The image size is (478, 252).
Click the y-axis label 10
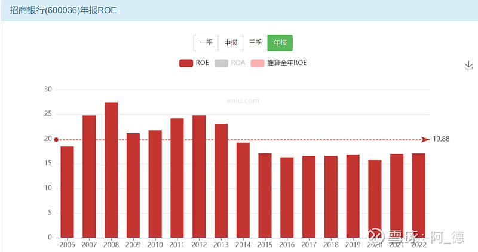(x=48, y=188)
